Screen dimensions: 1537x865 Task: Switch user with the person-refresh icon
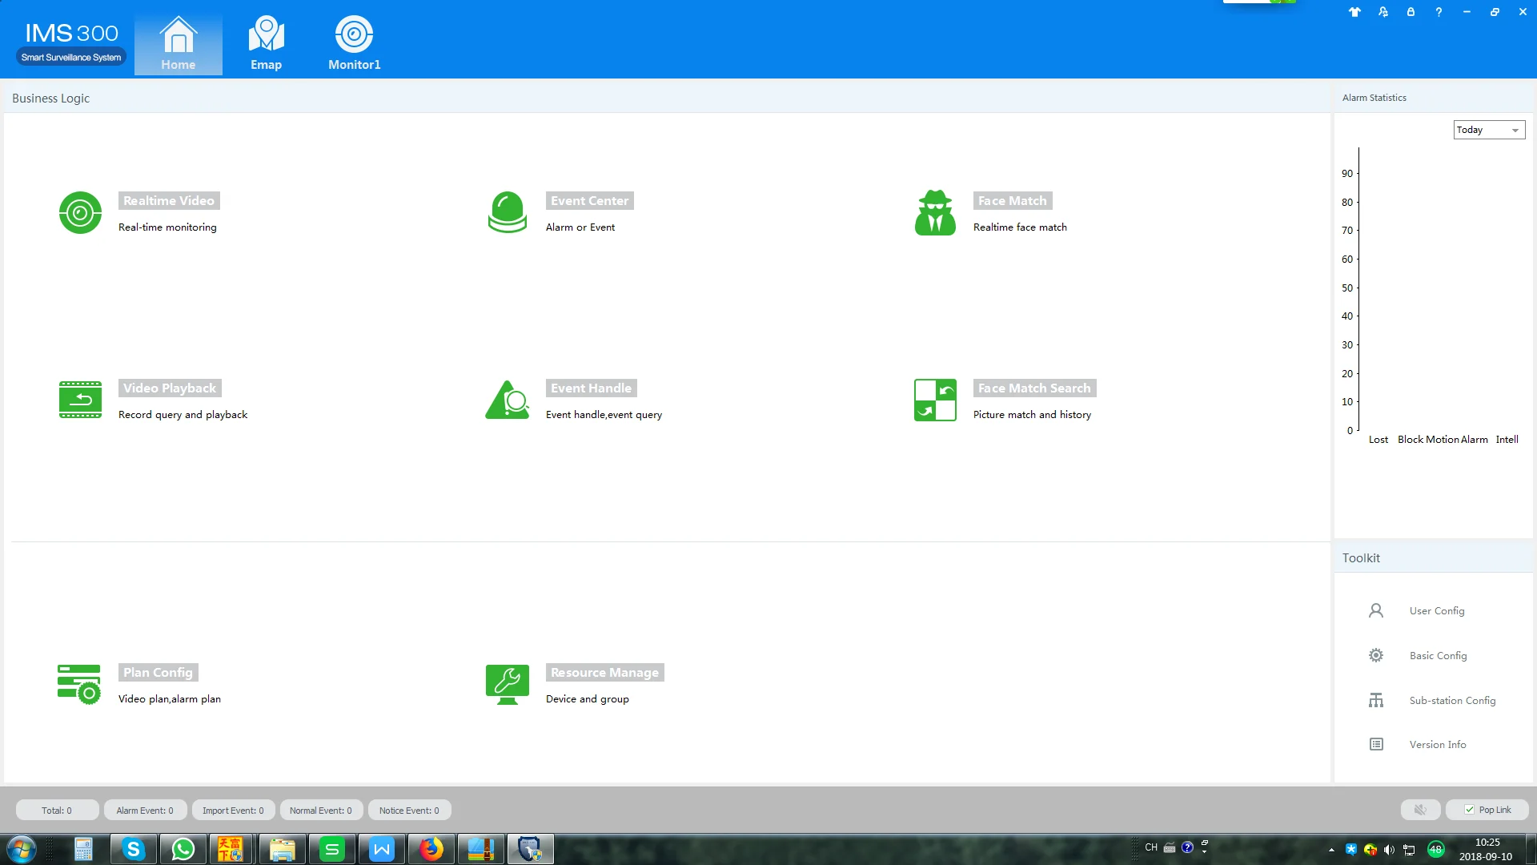pyautogui.click(x=1382, y=12)
